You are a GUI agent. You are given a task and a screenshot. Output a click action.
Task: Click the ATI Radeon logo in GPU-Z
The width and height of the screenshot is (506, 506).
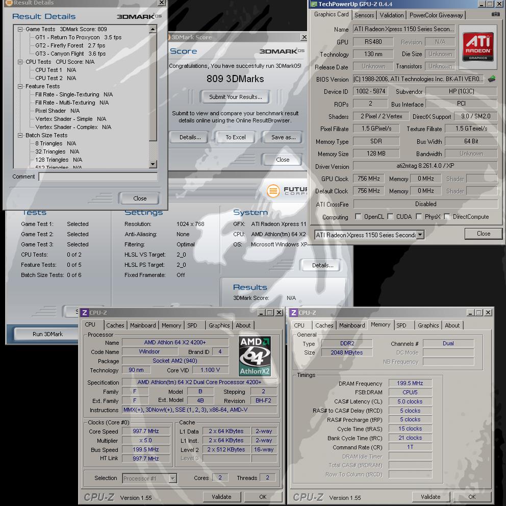[x=477, y=47]
